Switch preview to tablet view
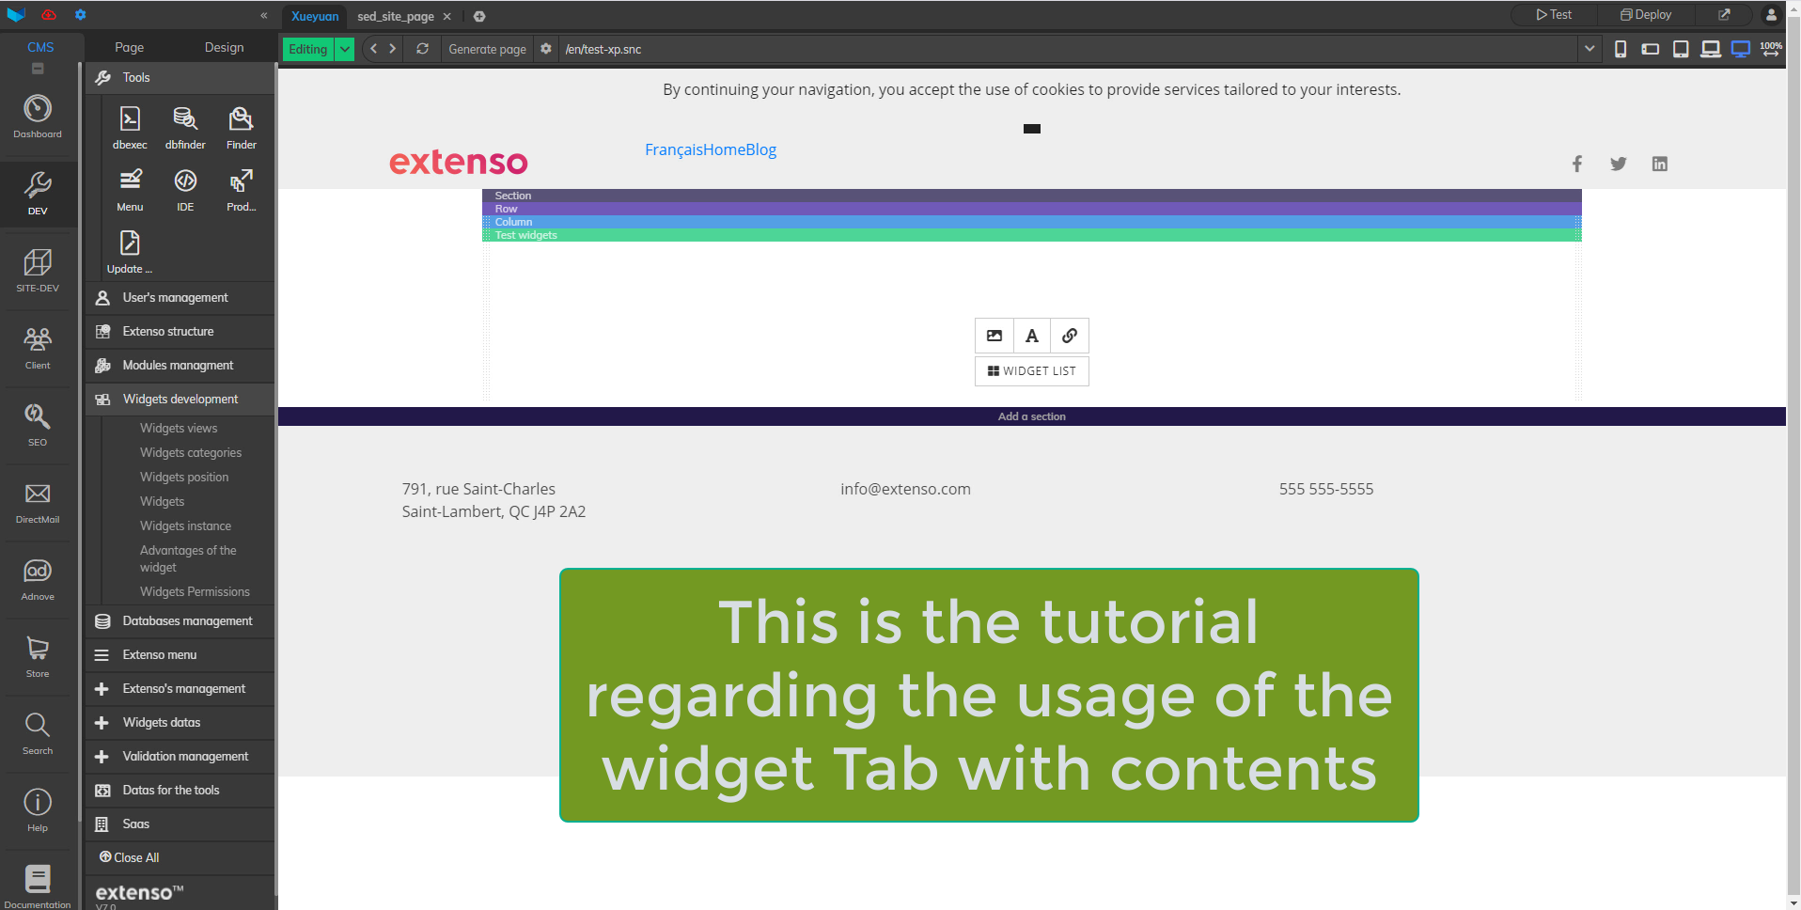 [1681, 49]
